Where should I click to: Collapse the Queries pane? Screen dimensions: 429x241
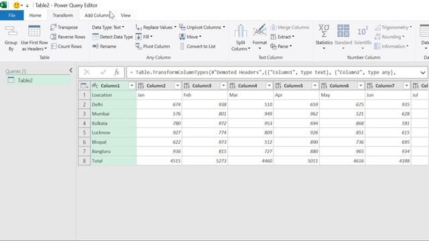coord(71,70)
